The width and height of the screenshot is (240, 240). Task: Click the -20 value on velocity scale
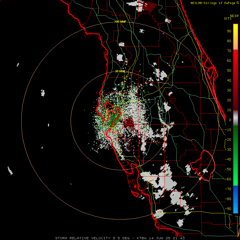click(228, 140)
